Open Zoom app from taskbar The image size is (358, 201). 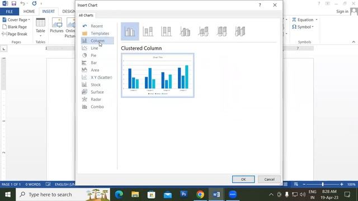(233, 194)
